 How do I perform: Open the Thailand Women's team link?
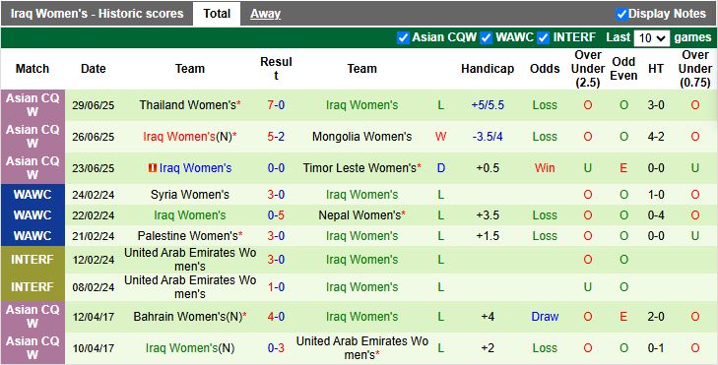(x=188, y=105)
